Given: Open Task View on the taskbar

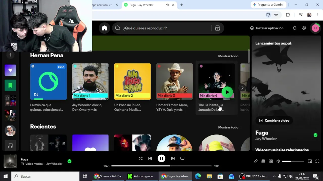Looking at the screenshot, I should (x=85, y=176).
